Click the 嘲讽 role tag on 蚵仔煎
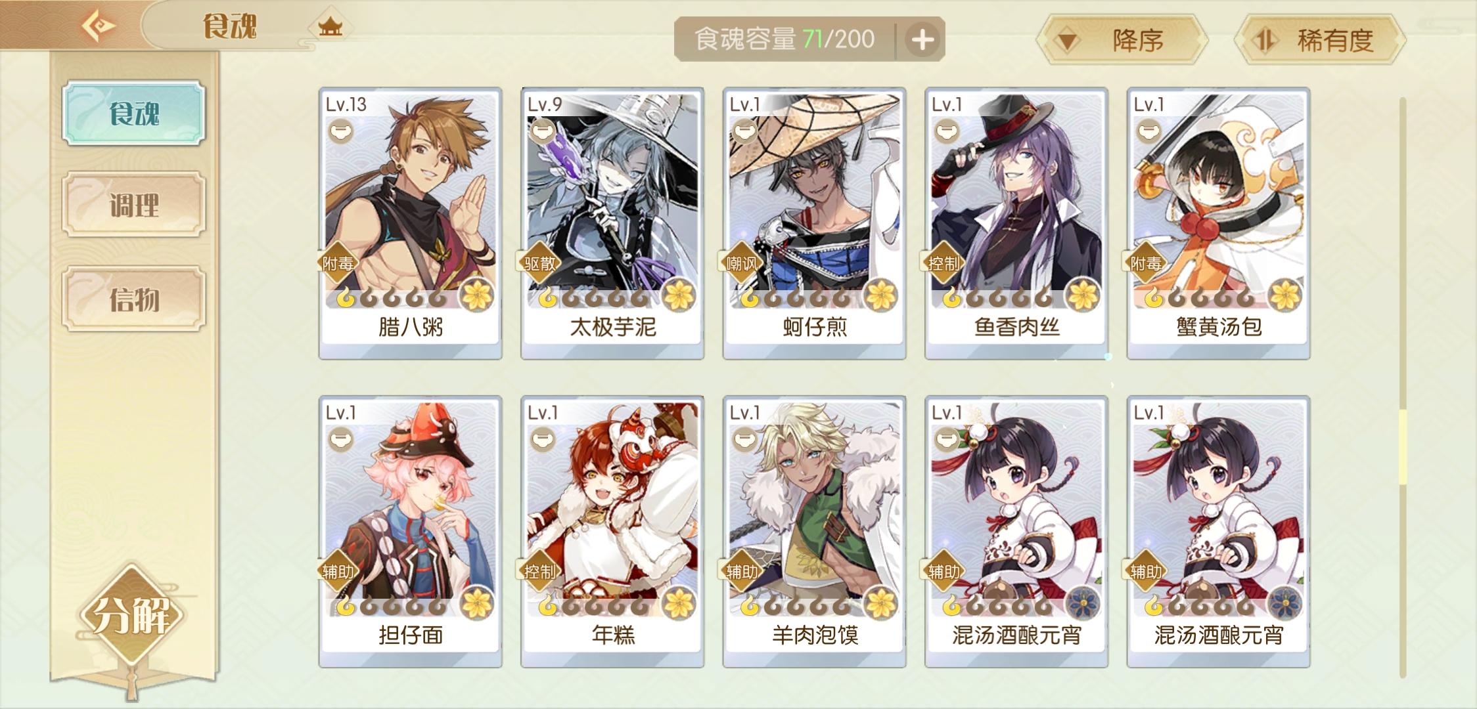This screenshot has height=709, width=1477. coord(742,263)
